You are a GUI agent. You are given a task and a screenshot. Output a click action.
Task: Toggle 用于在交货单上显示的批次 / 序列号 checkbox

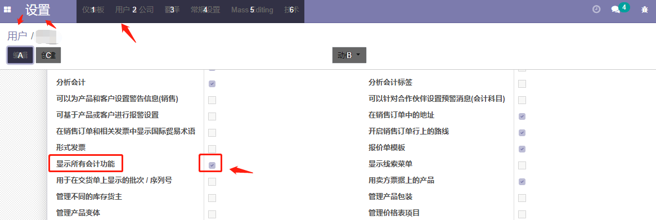(212, 182)
